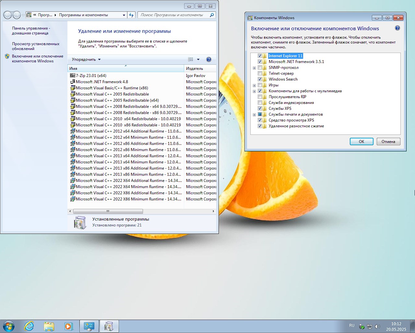The width and height of the screenshot is (415, 333).
Task: Click the 7-Zip 23.01 program icon
Action: (x=73, y=75)
